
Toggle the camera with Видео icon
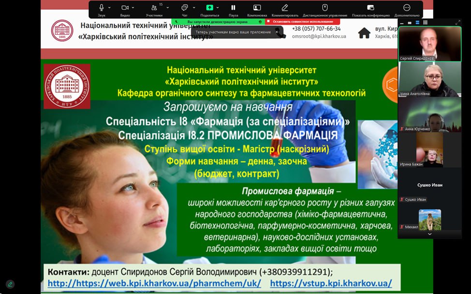[x=125, y=8]
